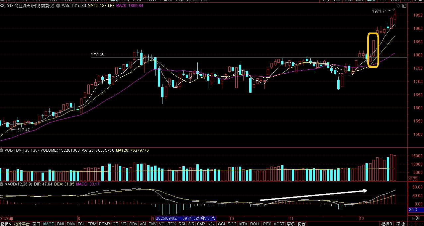424x226 pixels.
Task: Click the 2025/09/02 date tooltip on timeline
Action: 186,218
